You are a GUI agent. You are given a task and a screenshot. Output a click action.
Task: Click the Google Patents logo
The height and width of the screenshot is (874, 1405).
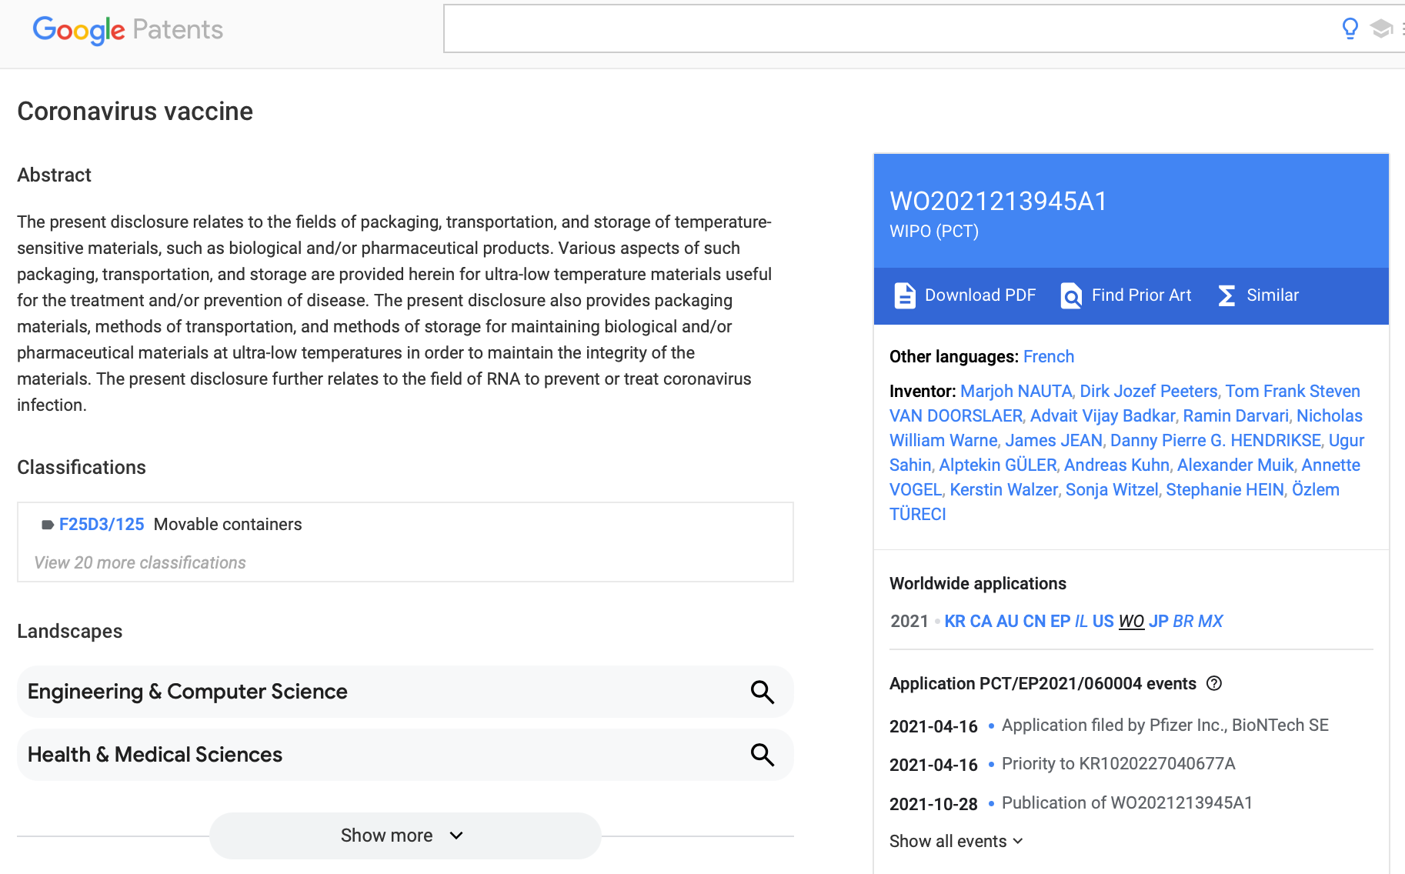(x=128, y=29)
